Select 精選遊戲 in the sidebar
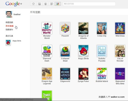The image size is (128, 101). click(9, 22)
